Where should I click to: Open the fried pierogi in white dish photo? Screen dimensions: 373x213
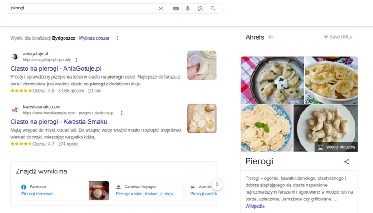click(331, 80)
